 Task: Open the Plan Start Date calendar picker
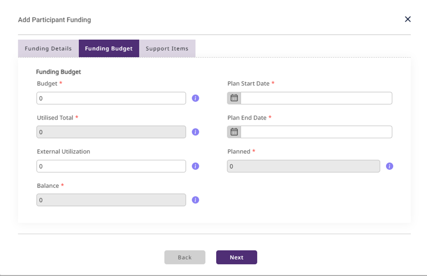(234, 98)
